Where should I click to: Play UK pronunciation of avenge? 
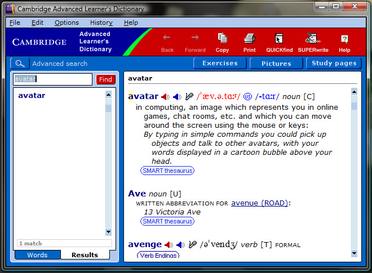169,245
